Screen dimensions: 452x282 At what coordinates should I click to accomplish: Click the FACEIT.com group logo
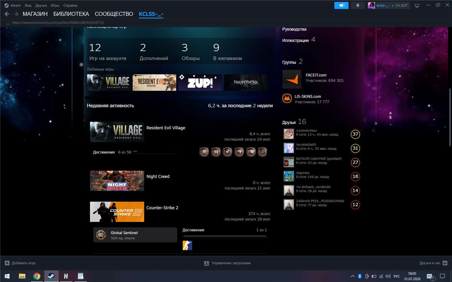coord(292,79)
